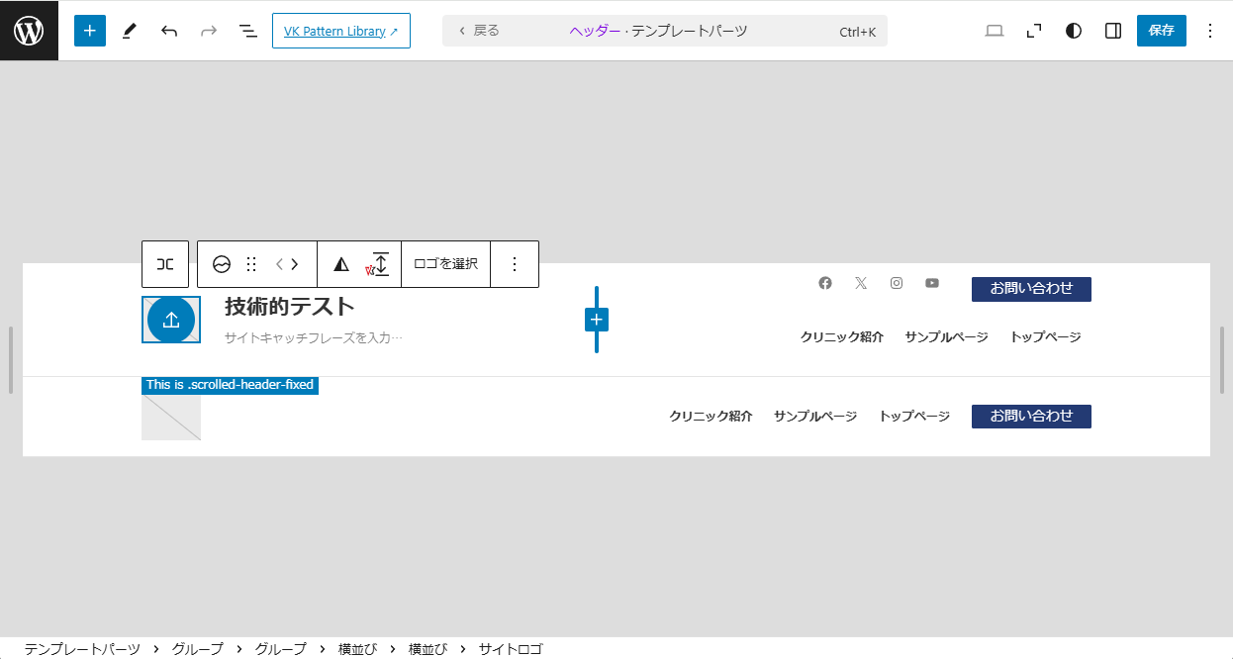The width and height of the screenshot is (1233, 659).
Task: Open the top bar Options menu
Action: [1209, 31]
